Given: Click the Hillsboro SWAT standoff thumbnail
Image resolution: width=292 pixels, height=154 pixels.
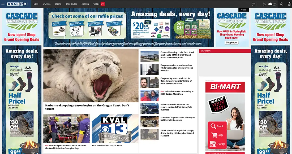Looking at the screenshot, I should coord(149,135).
